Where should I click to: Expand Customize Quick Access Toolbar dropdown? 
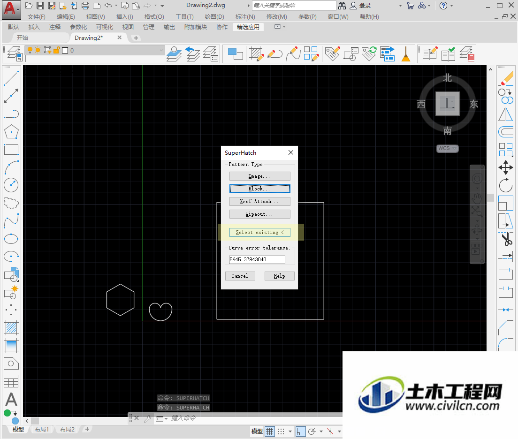[162, 6]
